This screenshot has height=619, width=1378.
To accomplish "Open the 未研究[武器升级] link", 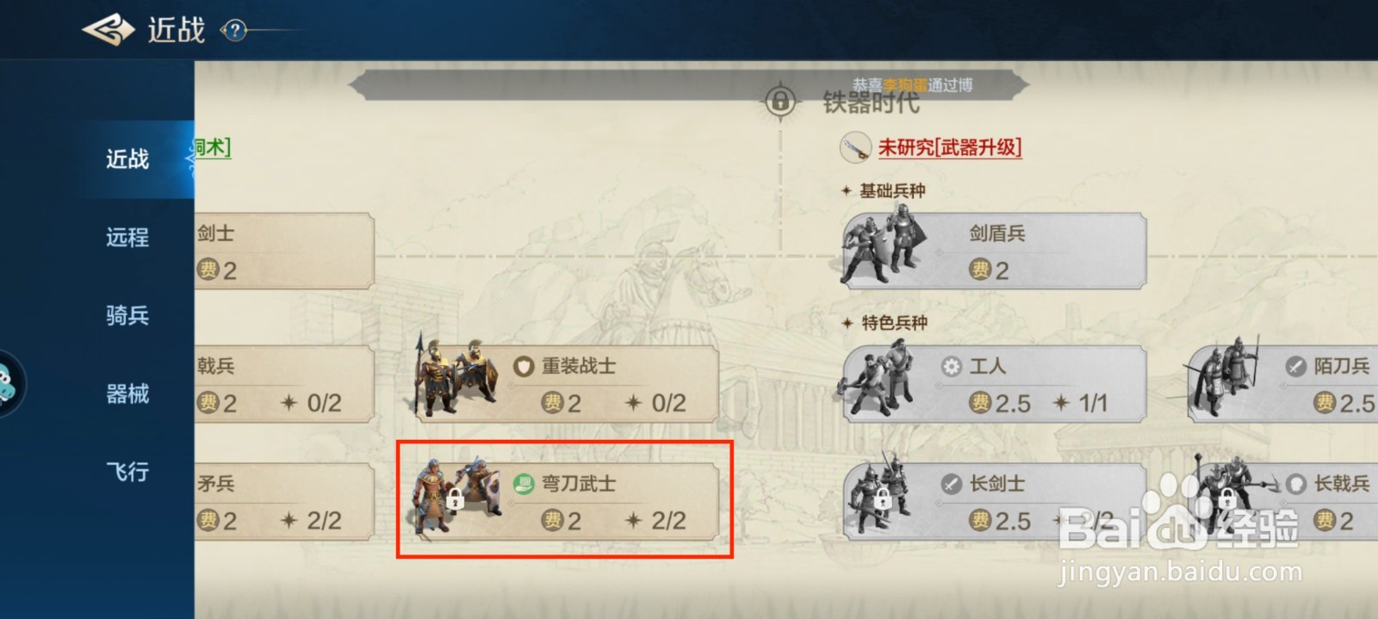I will pyautogui.click(x=950, y=148).
